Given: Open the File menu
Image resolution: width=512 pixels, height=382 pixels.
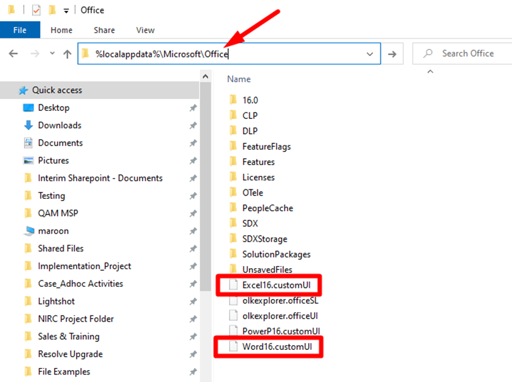Looking at the screenshot, I should click(20, 30).
